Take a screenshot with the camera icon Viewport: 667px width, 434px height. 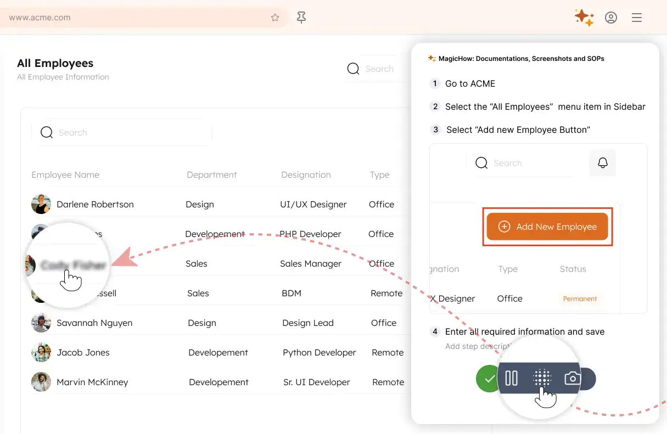[573, 379]
